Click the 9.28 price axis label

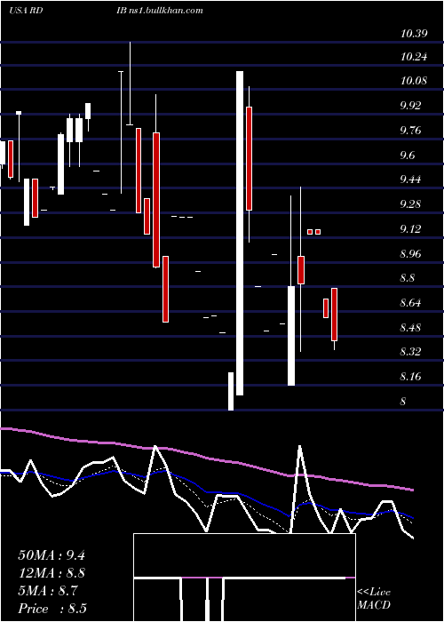click(410, 204)
